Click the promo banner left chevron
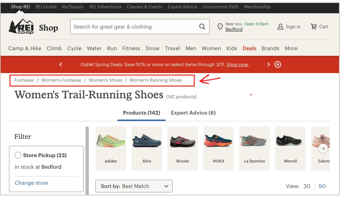 pyautogui.click(x=61, y=64)
